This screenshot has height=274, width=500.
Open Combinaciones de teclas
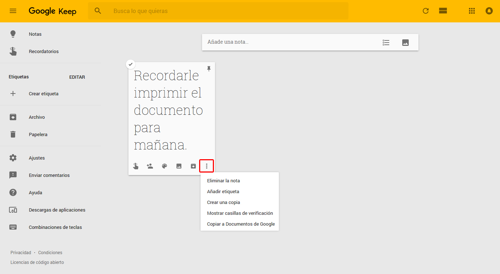(x=55, y=227)
